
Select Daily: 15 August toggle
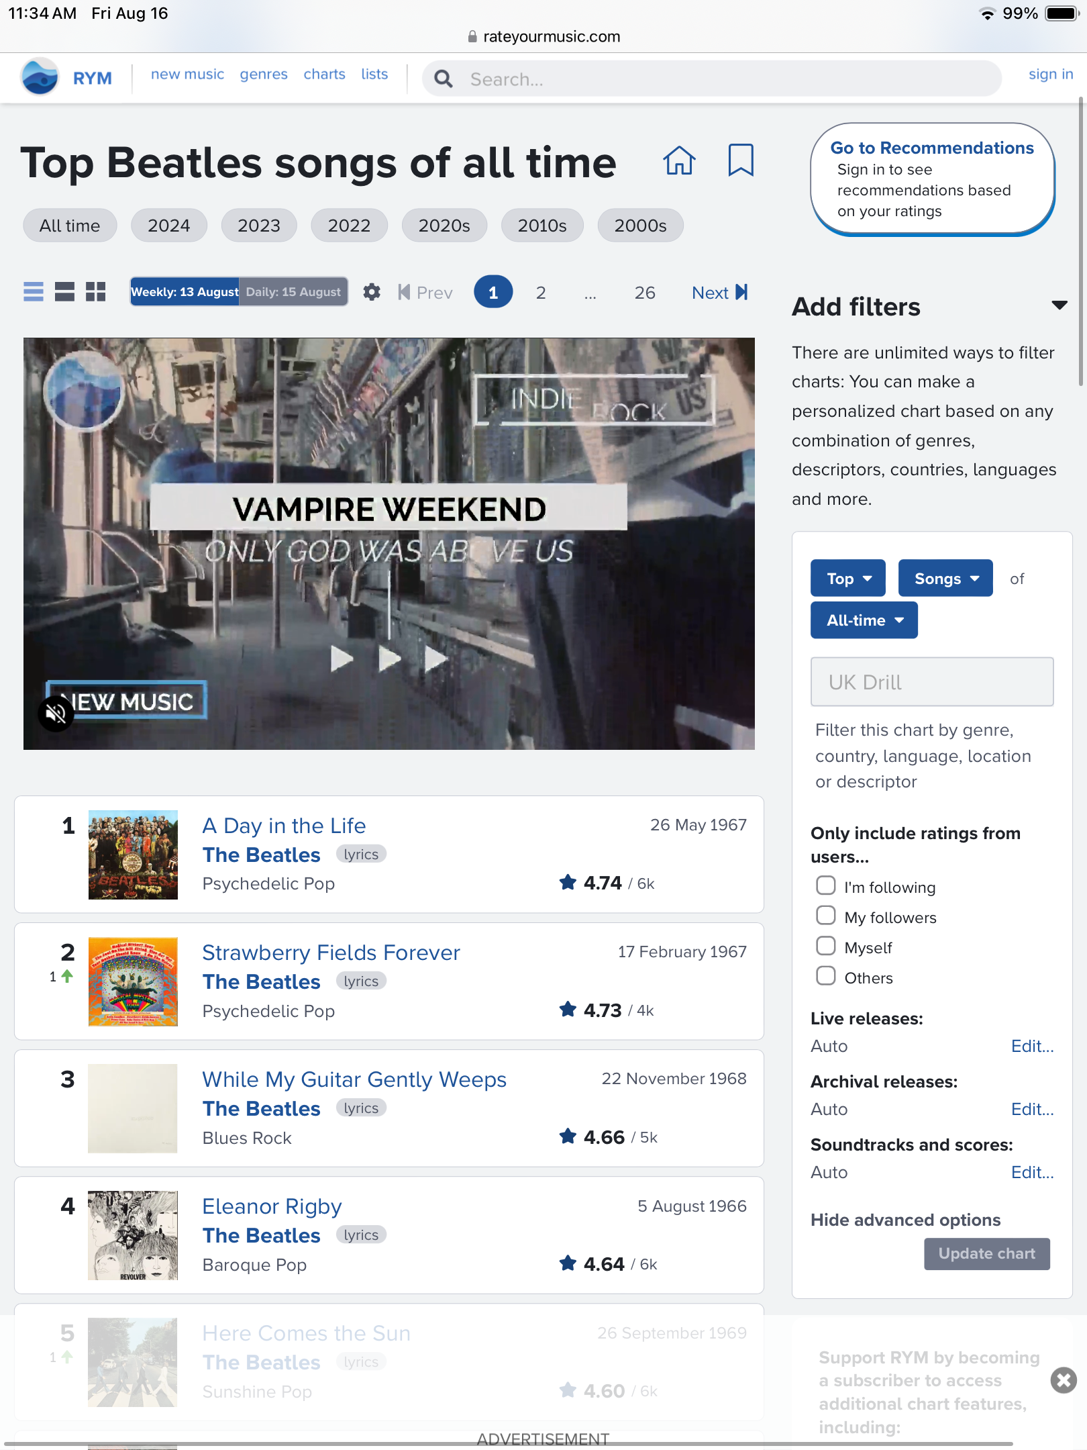point(293,292)
